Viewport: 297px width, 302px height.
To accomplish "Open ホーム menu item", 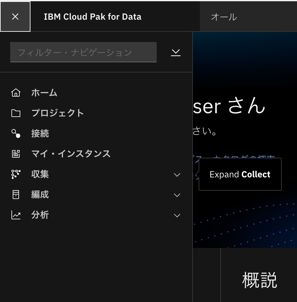I will coord(44,93).
